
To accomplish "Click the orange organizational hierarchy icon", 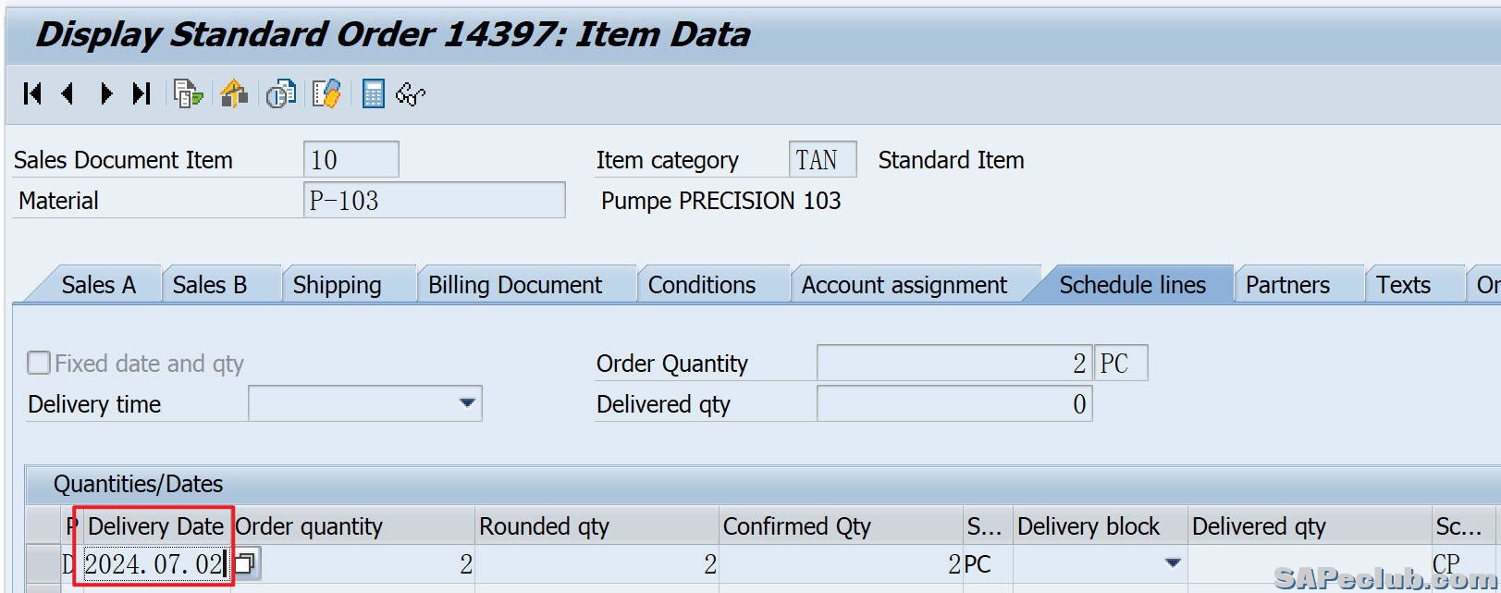I will click(235, 93).
